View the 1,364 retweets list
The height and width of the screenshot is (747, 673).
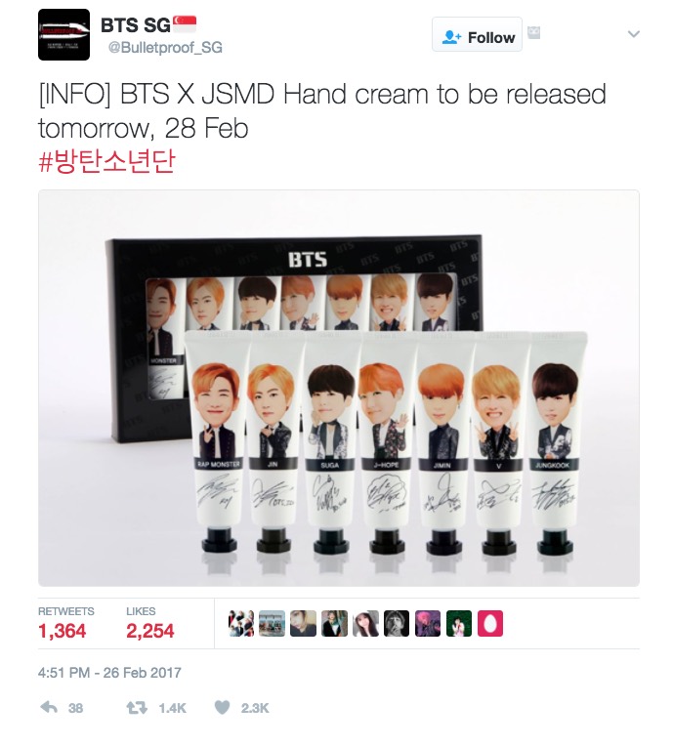point(65,623)
